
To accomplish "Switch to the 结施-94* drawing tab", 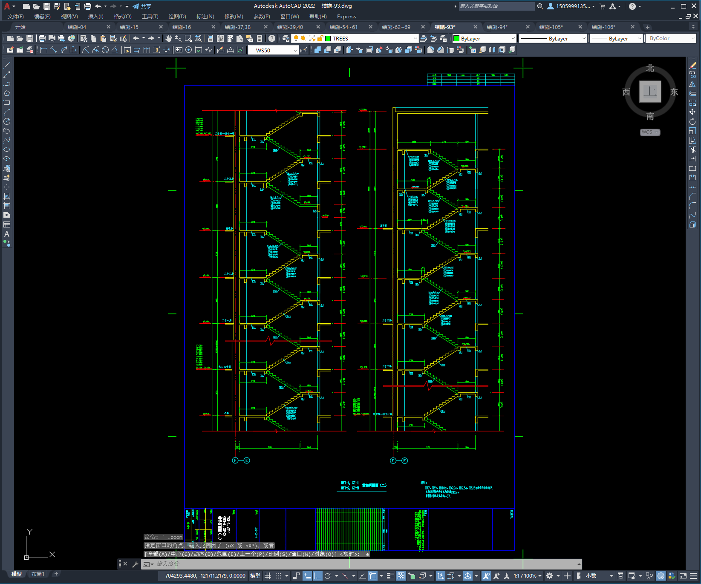I will click(497, 27).
